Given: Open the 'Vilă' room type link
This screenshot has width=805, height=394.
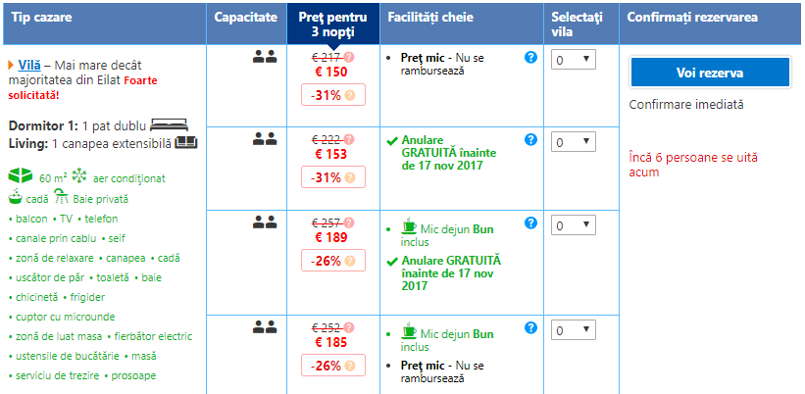Looking at the screenshot, I should point(29,65).
